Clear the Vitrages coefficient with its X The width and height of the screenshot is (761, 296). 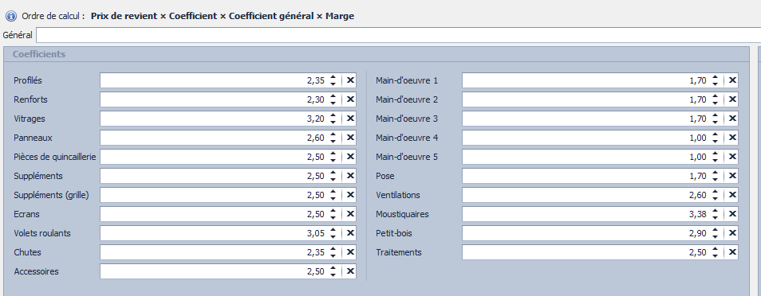coord(350,119)
